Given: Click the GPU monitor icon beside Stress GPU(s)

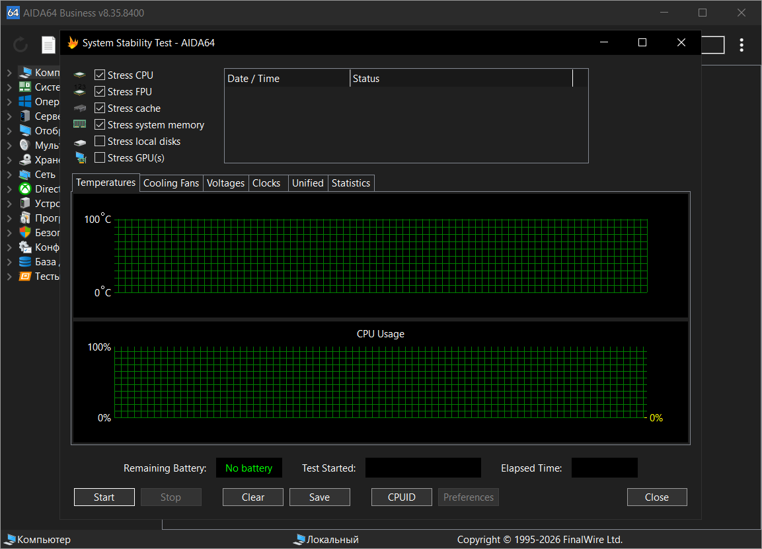Looking at the screenshot, I should coord(81,157).
